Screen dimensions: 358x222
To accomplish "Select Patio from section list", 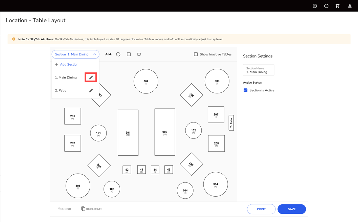I will (63, 91).
